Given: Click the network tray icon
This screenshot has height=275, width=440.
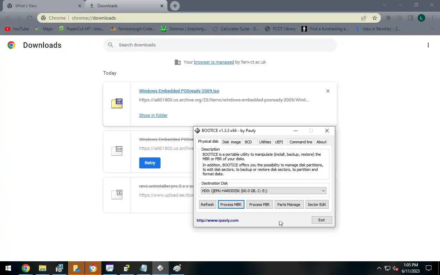Looking at the screenshot, I should (387, 268).
